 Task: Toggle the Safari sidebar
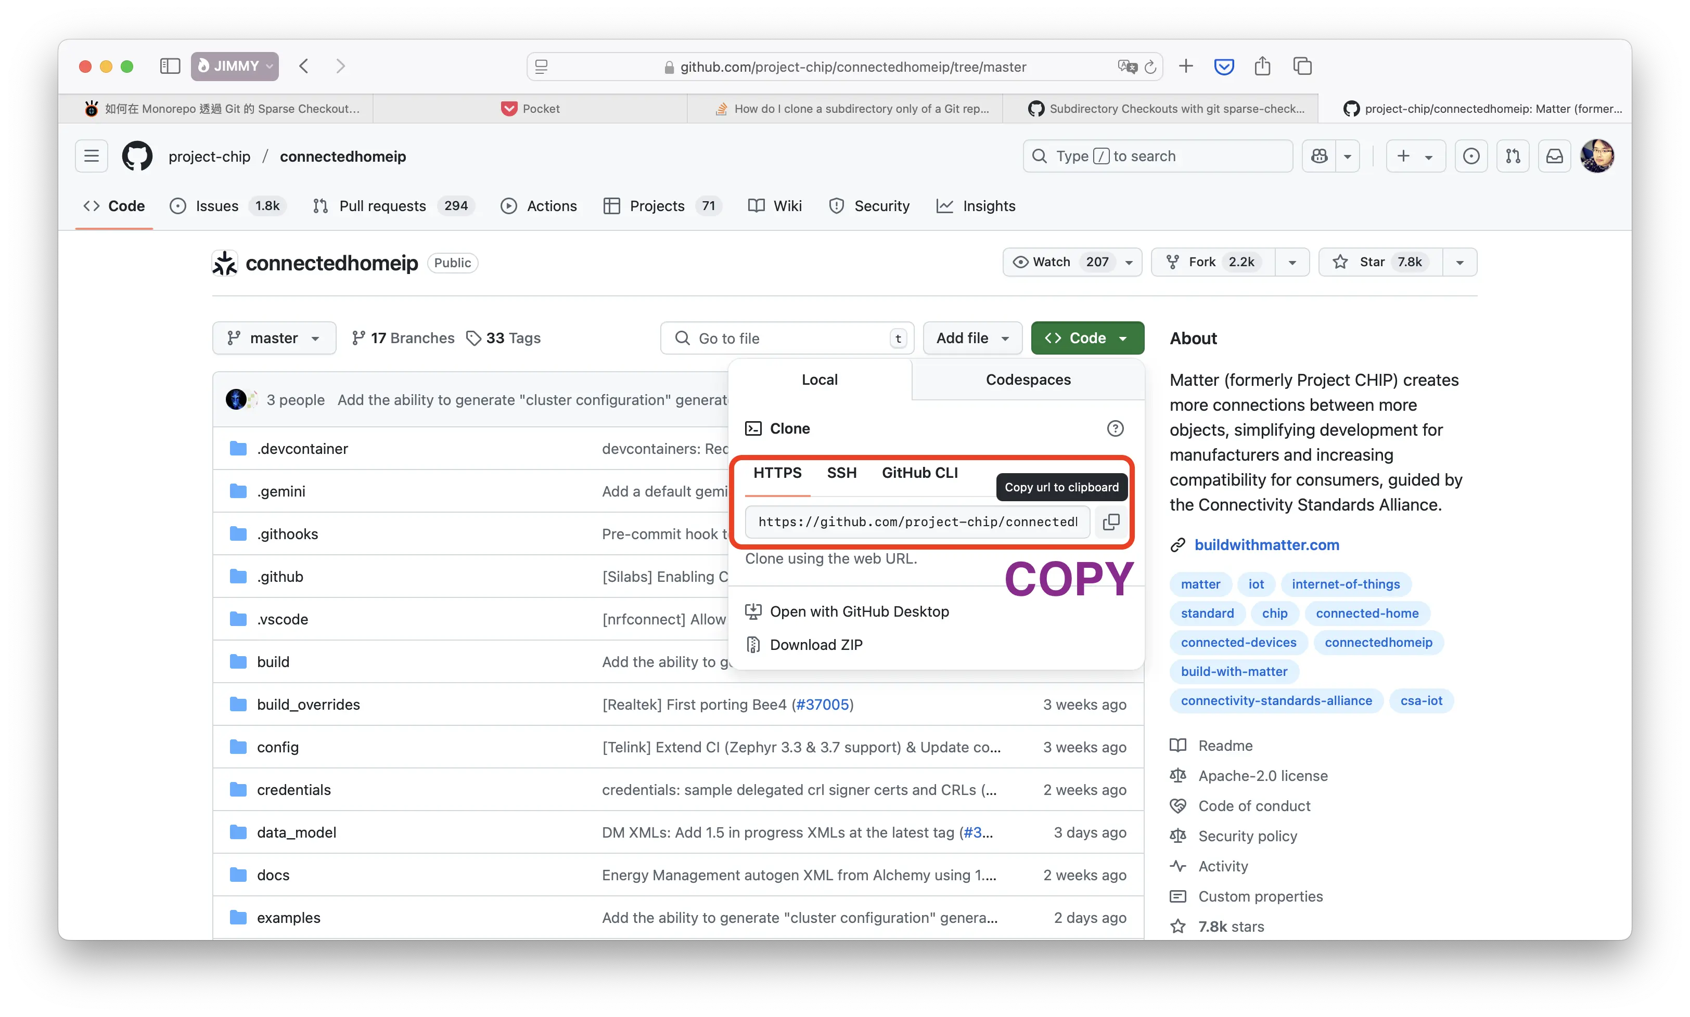169,67
